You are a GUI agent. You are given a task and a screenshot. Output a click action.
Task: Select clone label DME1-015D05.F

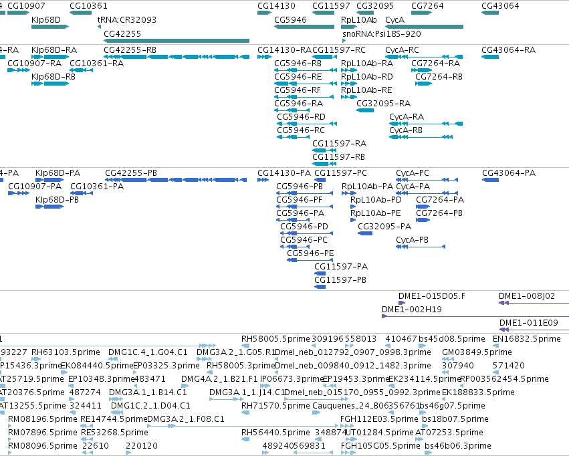click(431, 296)
